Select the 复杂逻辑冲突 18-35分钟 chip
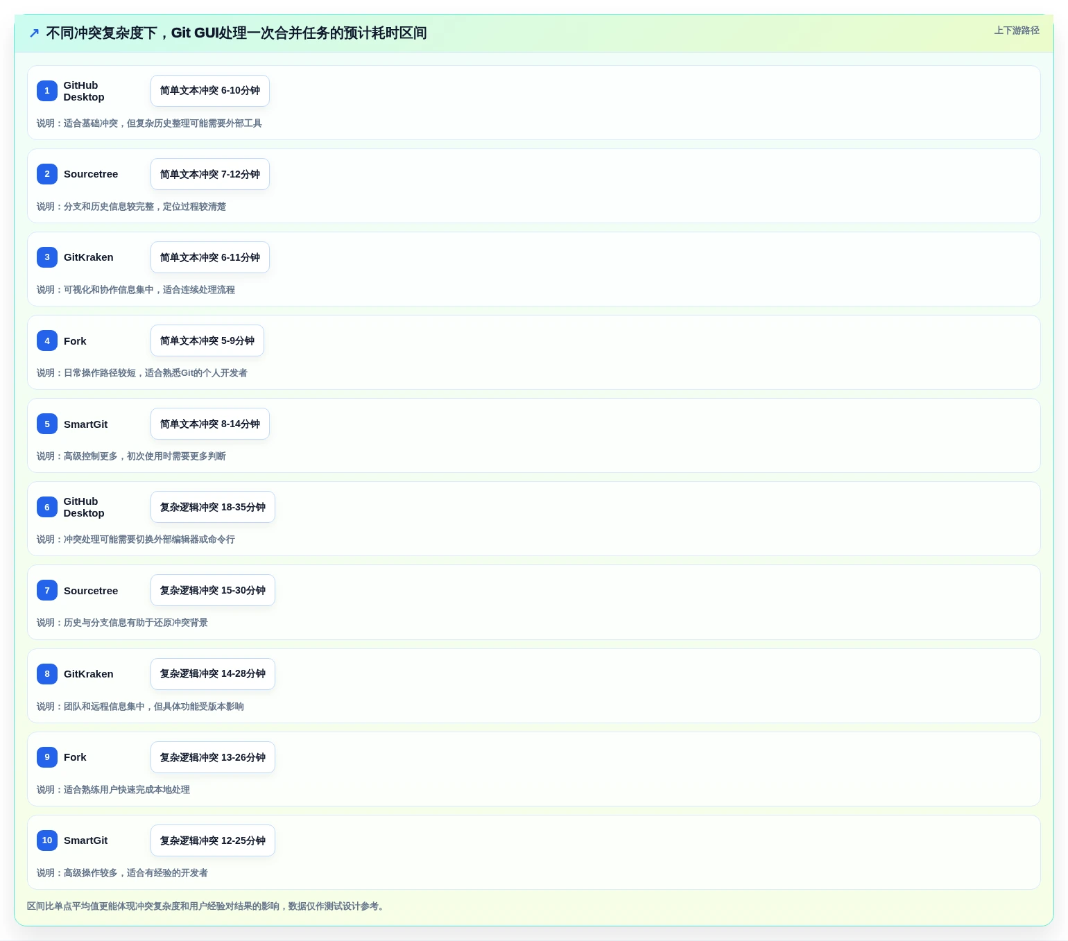 click(x=213, y=507)
